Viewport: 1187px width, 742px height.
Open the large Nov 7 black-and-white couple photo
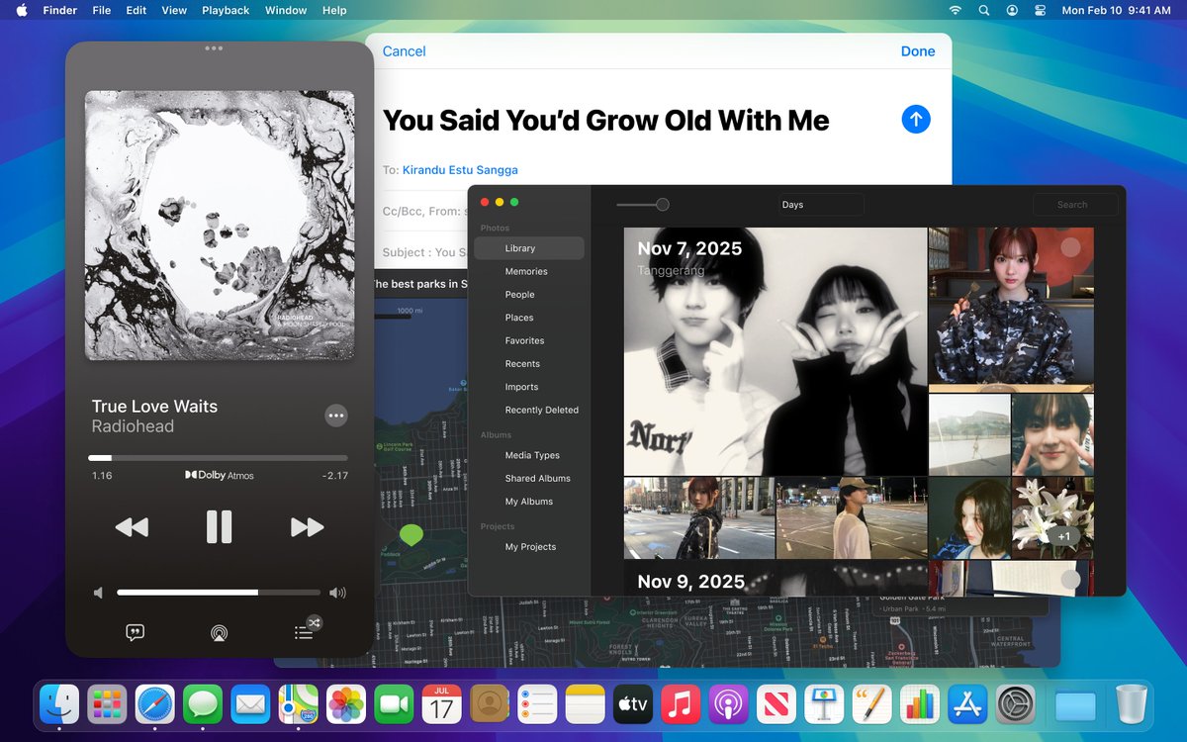click(776, 352)
